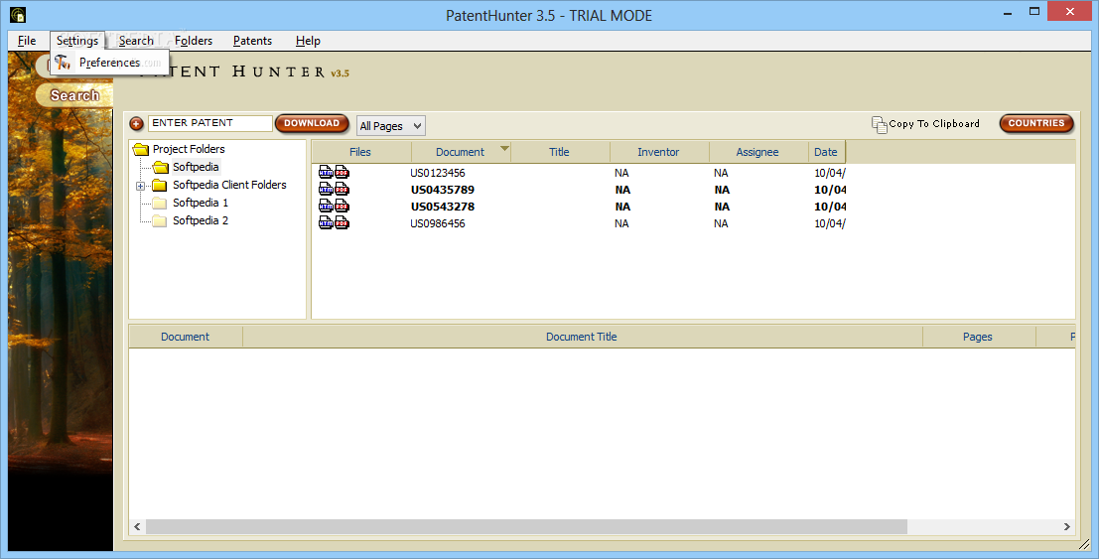The image size is (1099, 559).
Task: Open the File menu
Action: pyautogui.click(x=27, y=41)
